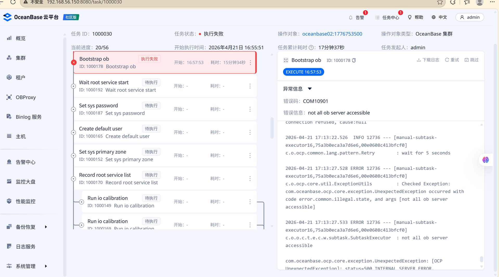This screenshot has width=499, height=277.
Task: Click the retry button for Bootstrap ob
Action: tap(452, 60)
